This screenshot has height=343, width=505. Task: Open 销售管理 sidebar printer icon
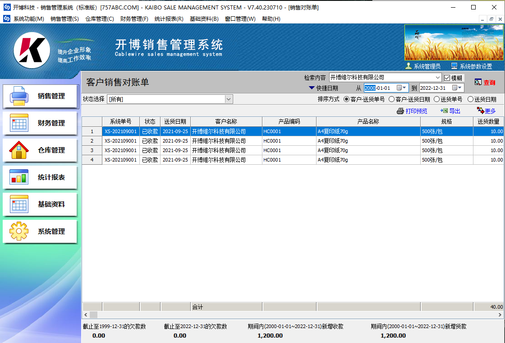19,96
